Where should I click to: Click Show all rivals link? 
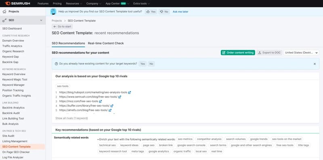coord(72,118)
